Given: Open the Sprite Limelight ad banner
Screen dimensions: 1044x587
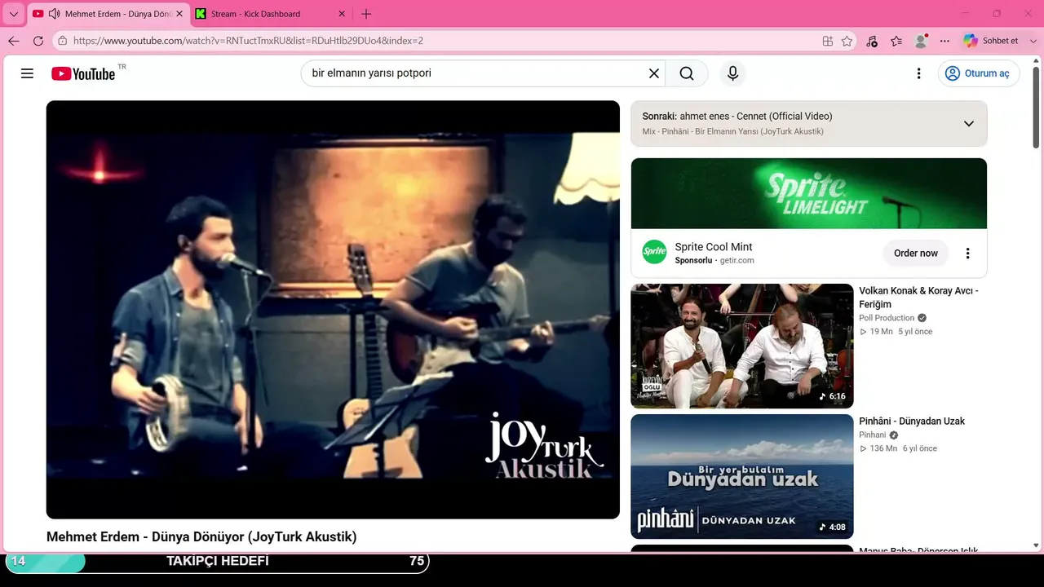Looking at the screenshot, I should click(x=809, y=193).
